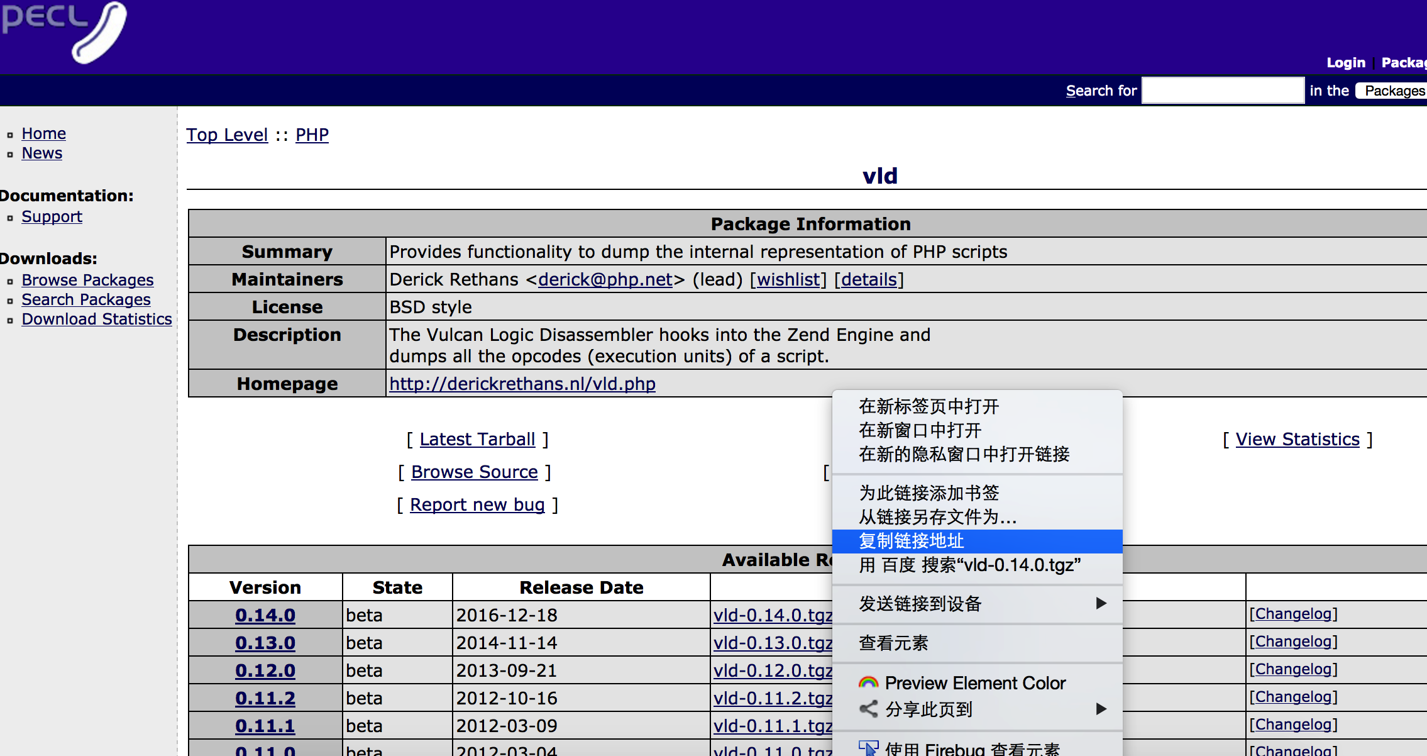Expand the 发送链接到设备 submenu arrow

point(1101,603)
